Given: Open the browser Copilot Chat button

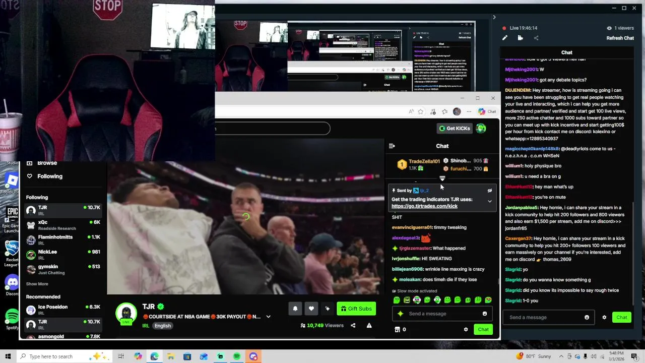Looking at the screenshot, I should 487,111.
